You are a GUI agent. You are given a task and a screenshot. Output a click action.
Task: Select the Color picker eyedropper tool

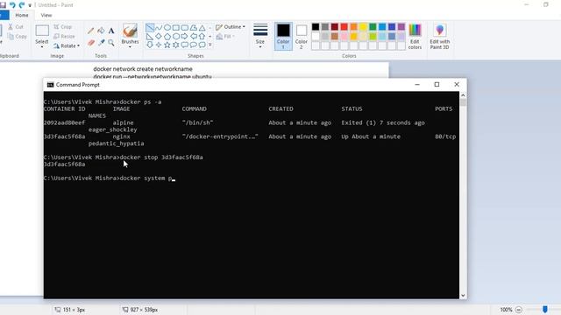[102, 43]
